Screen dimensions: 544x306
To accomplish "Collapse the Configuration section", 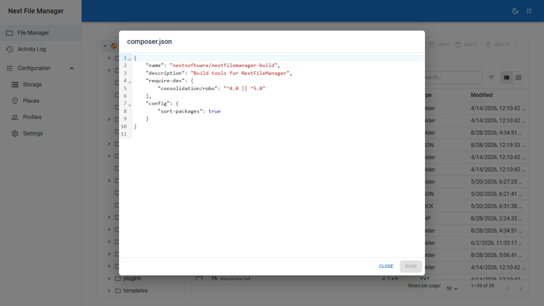I will pyautogui.click(x=72, y=68).
